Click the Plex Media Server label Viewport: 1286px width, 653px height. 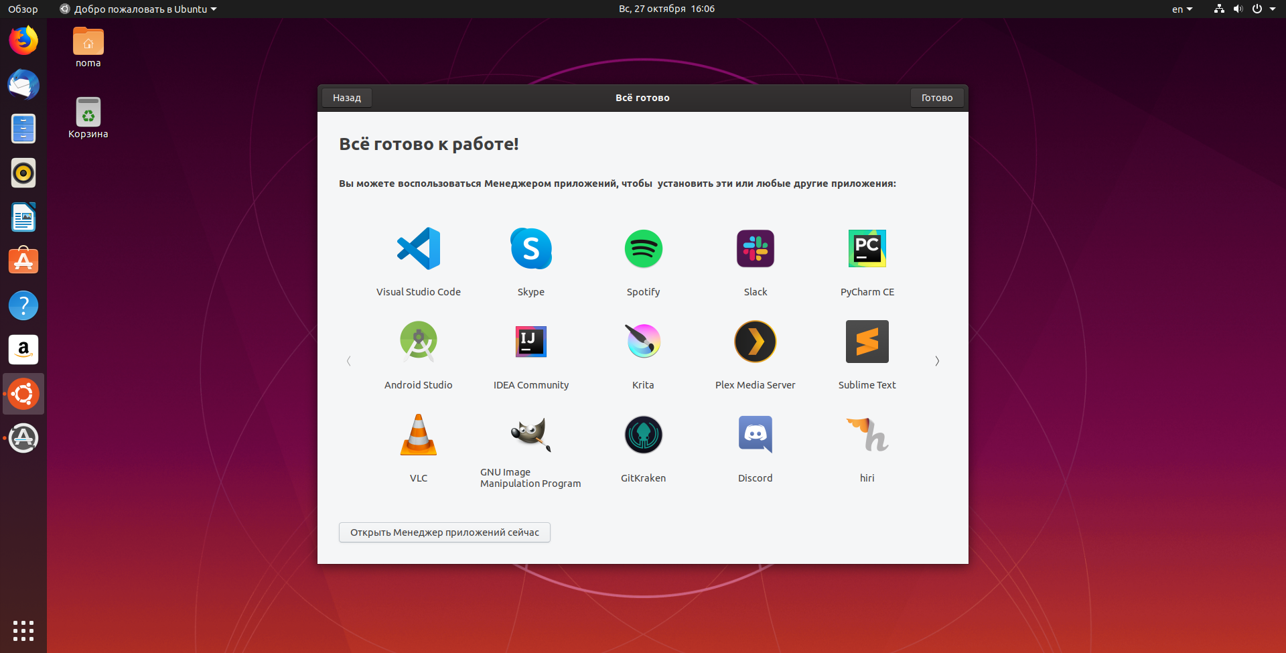(756, 385)
